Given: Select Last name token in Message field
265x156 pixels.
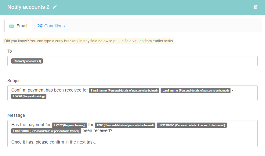Looking at the screenshot, I should click(46, 131).
